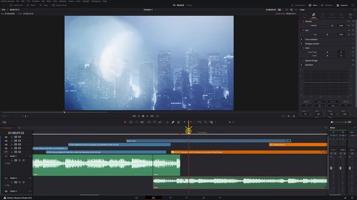
Task: Select the orange clip on track V1
Action: click(249, 152)
